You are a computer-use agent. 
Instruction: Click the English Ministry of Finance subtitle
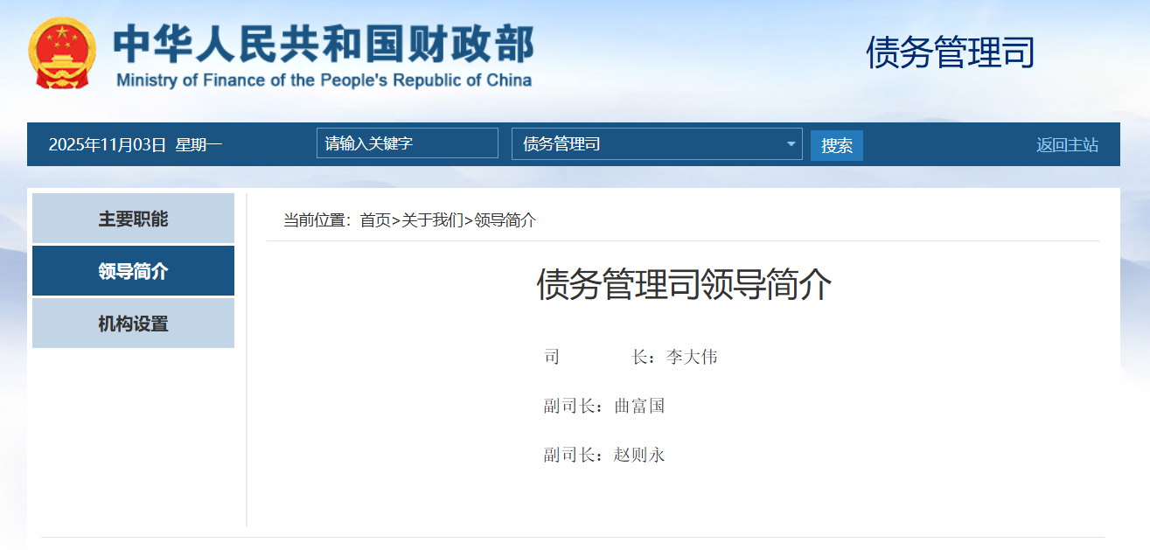click(x=324, y=80)
